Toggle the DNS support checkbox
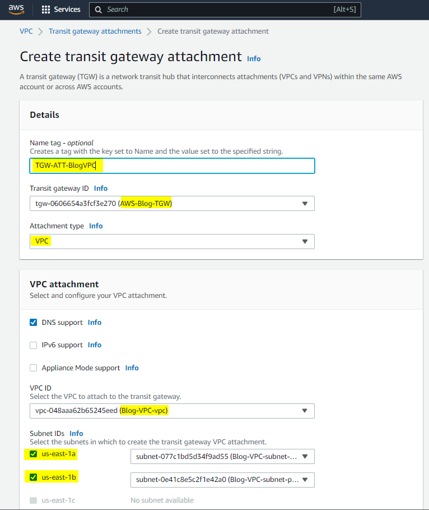 coord(34,323)
